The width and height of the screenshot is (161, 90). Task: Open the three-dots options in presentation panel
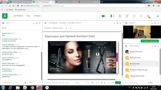point(120,28)
